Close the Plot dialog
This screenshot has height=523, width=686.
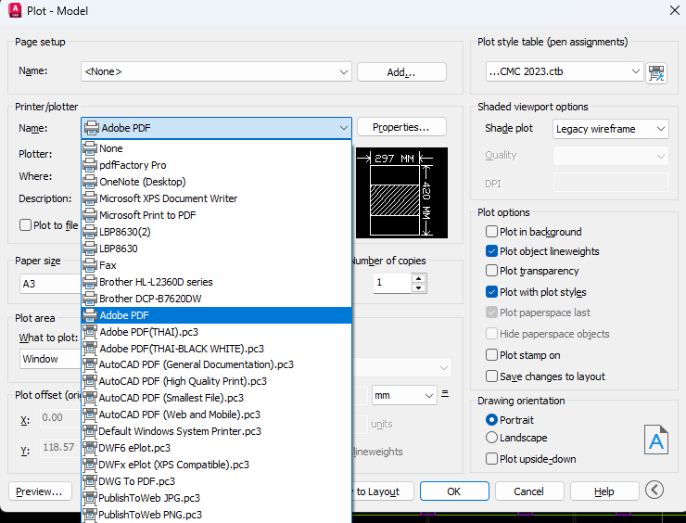[674, 10]
